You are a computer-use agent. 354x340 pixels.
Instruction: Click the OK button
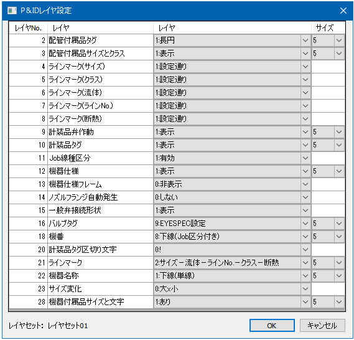click(272, 326)
